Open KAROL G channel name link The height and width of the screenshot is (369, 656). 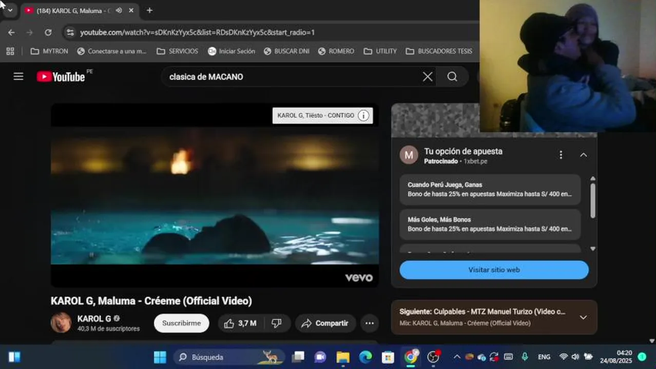pyautogui.click(x=94, y=318)
